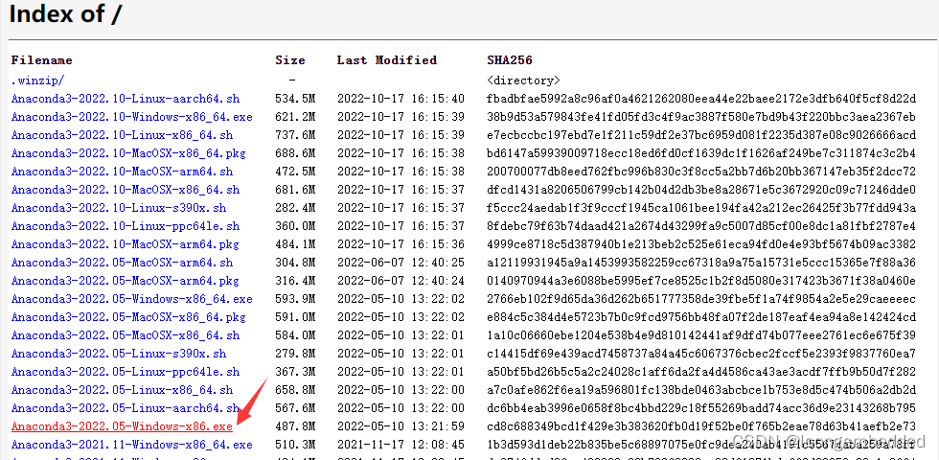The width and height of the screenshot is (939, 460).
Task: Select SHA256 hash starting with 4999ce8718c5
Action: coord(701,244)
